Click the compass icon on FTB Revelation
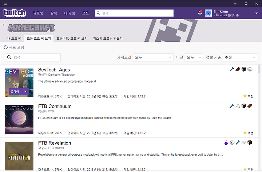The height and width of the screenshot is (172, 262). click(x=232, y=143)
